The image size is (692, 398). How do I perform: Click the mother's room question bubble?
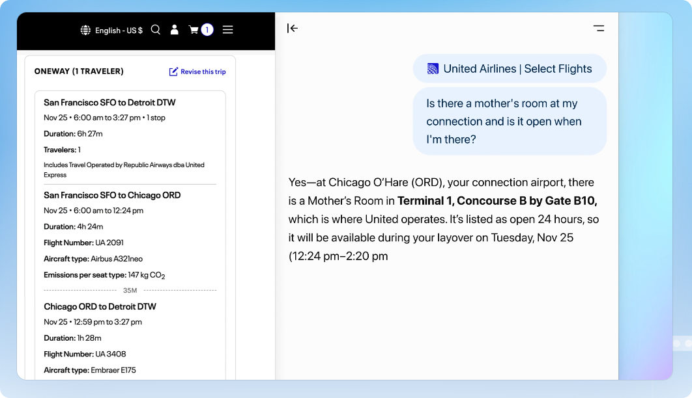509,122
